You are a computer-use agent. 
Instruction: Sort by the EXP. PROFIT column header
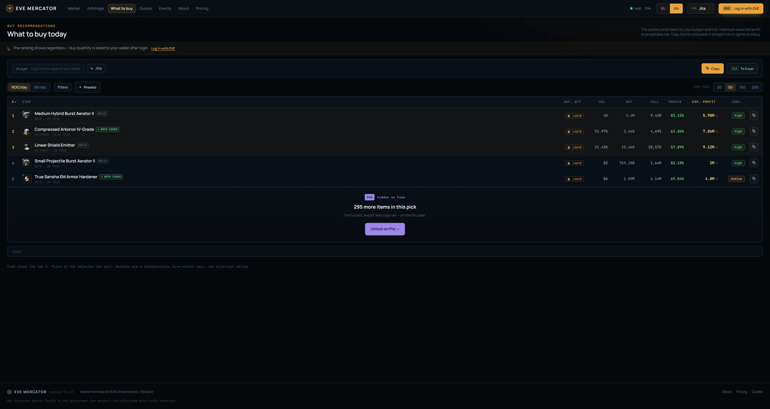704,102
